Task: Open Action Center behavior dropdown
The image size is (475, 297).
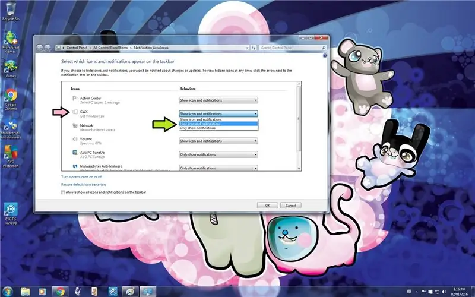Action: click(x=218, y=100)
